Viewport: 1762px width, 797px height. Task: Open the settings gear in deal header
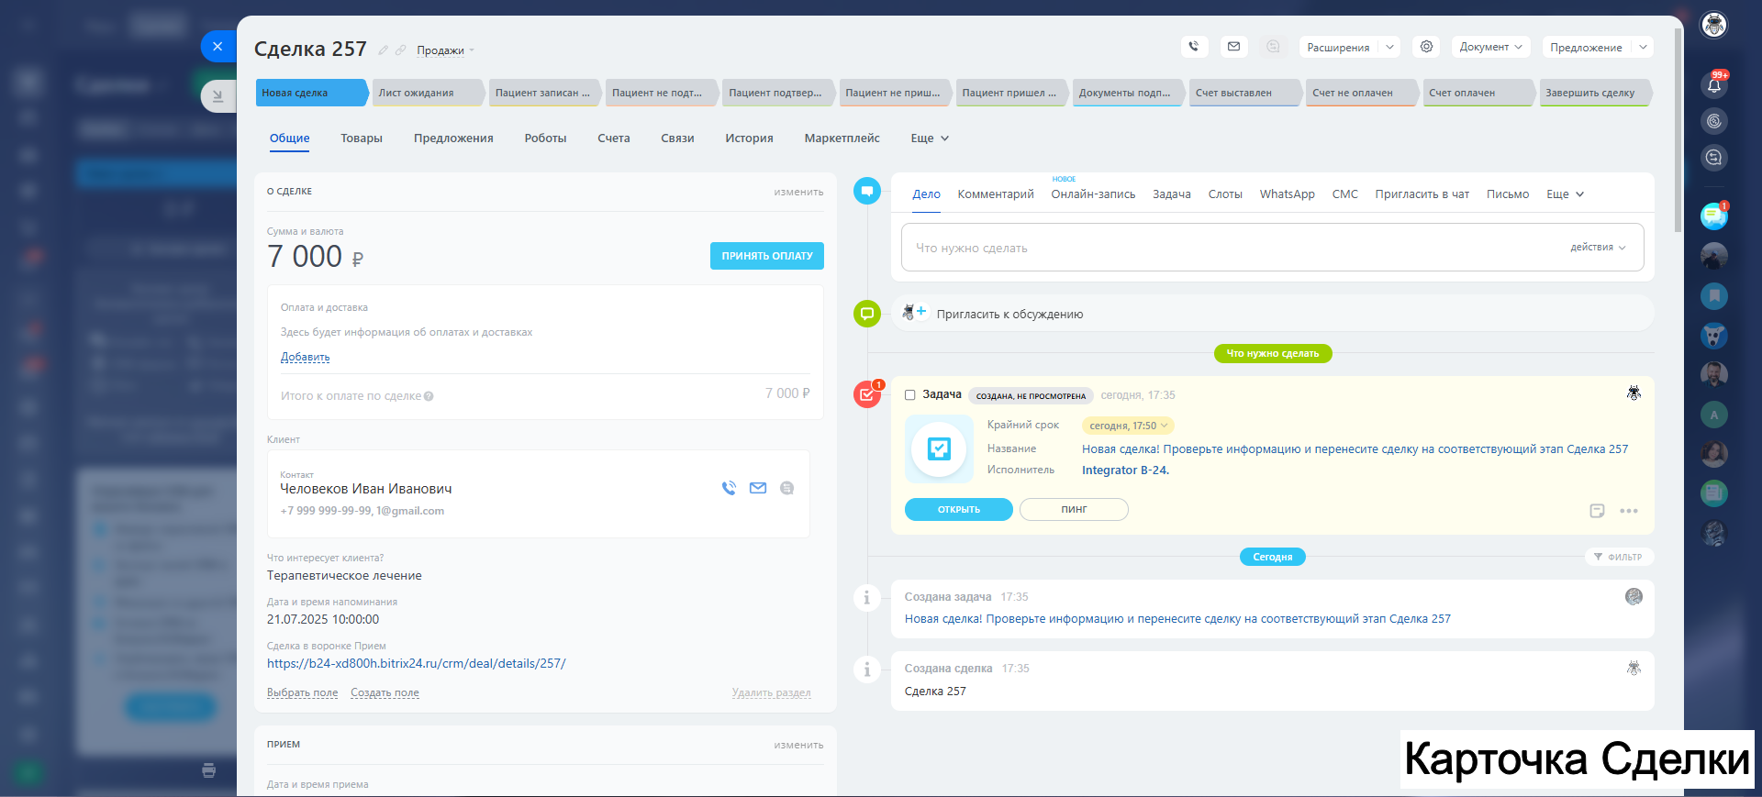coord(1426,47)
